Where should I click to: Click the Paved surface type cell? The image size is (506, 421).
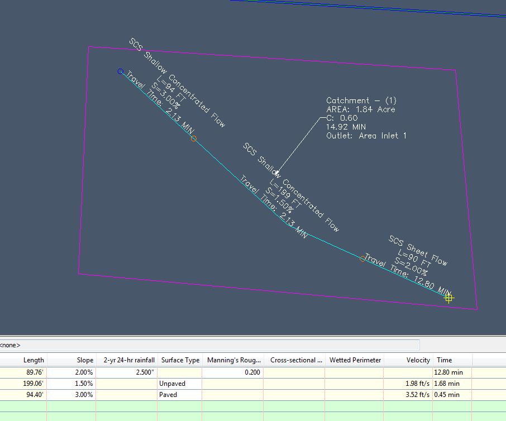tap(180, 395)
